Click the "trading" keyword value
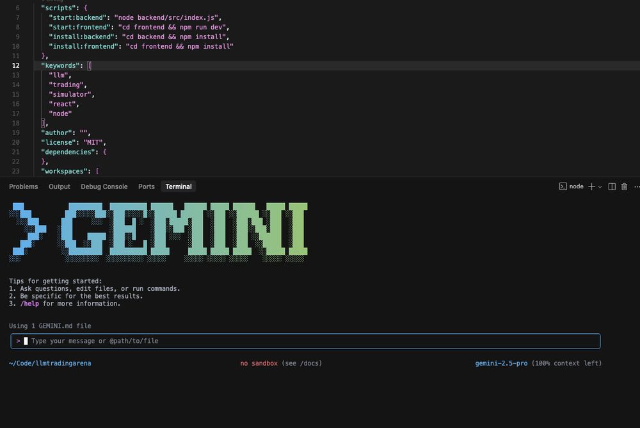 click(66, 85)
